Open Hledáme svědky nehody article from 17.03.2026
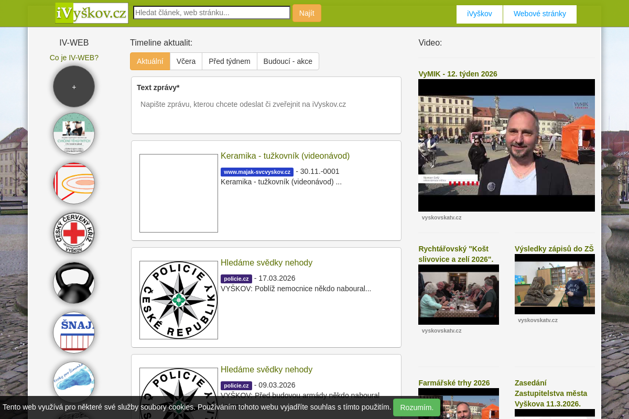629x419 pixels. pos(266,262)
